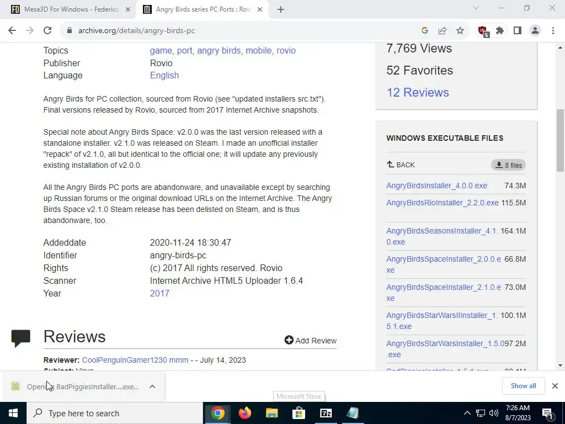Click the page vertical scrollbar thumb
The image size is (565, 424).
pos(560,141)
